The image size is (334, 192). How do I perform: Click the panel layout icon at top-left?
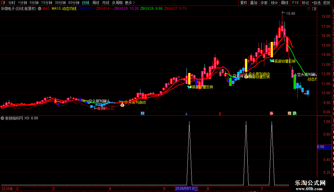[x=3, y=3]
